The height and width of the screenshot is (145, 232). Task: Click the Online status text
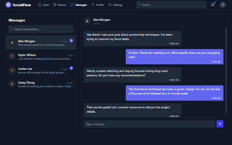coord(96,24)
